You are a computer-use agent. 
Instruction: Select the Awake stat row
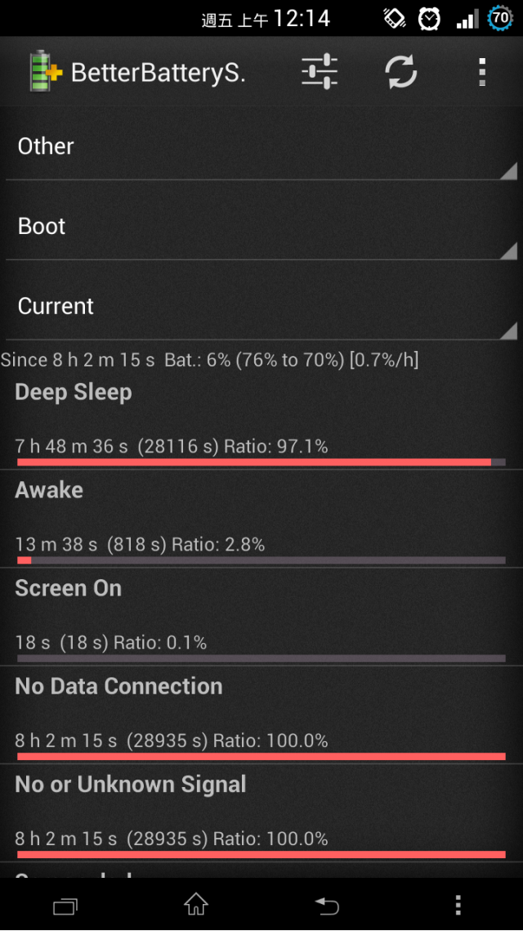pos(261,519)
